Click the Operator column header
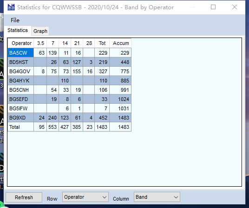 click(21, 43)
